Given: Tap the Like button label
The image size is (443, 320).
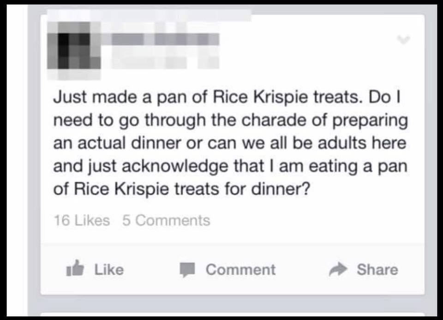Looking at the screenshot, I should coord(109,269).
